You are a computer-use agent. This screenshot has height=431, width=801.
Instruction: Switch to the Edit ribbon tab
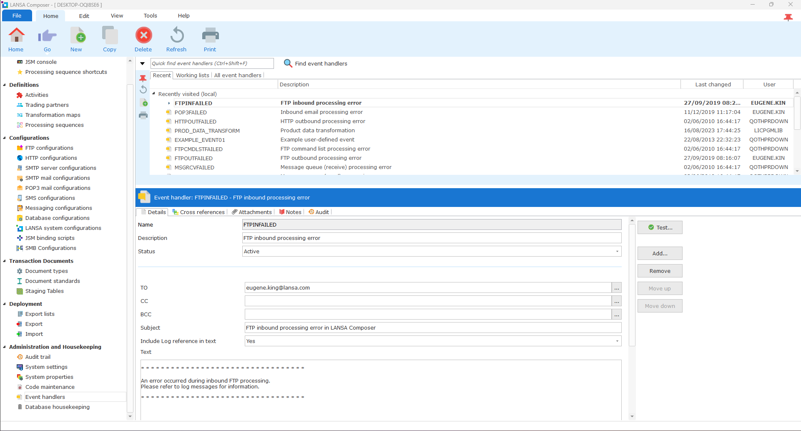[84, 16]
